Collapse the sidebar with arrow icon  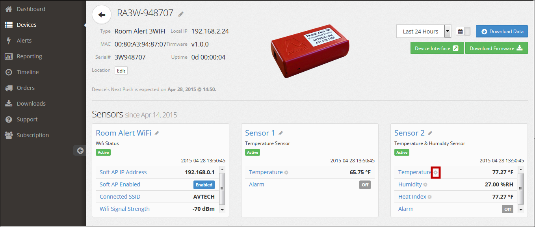pyautogui.click(x=80, y=150)
